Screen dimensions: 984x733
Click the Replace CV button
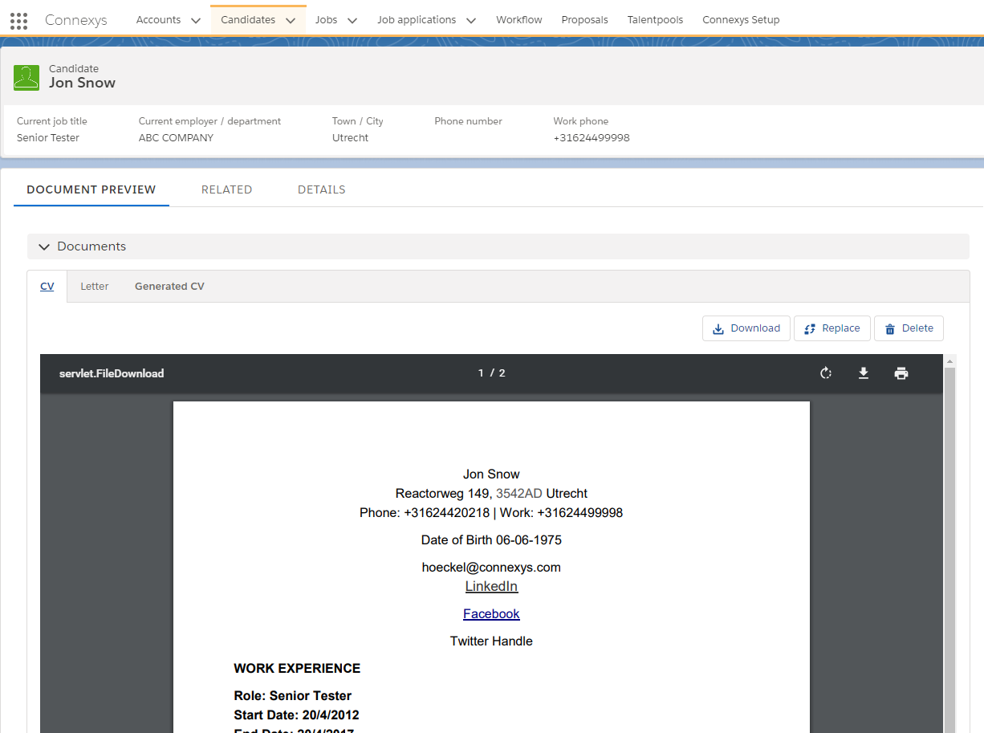tap(832, 328)
